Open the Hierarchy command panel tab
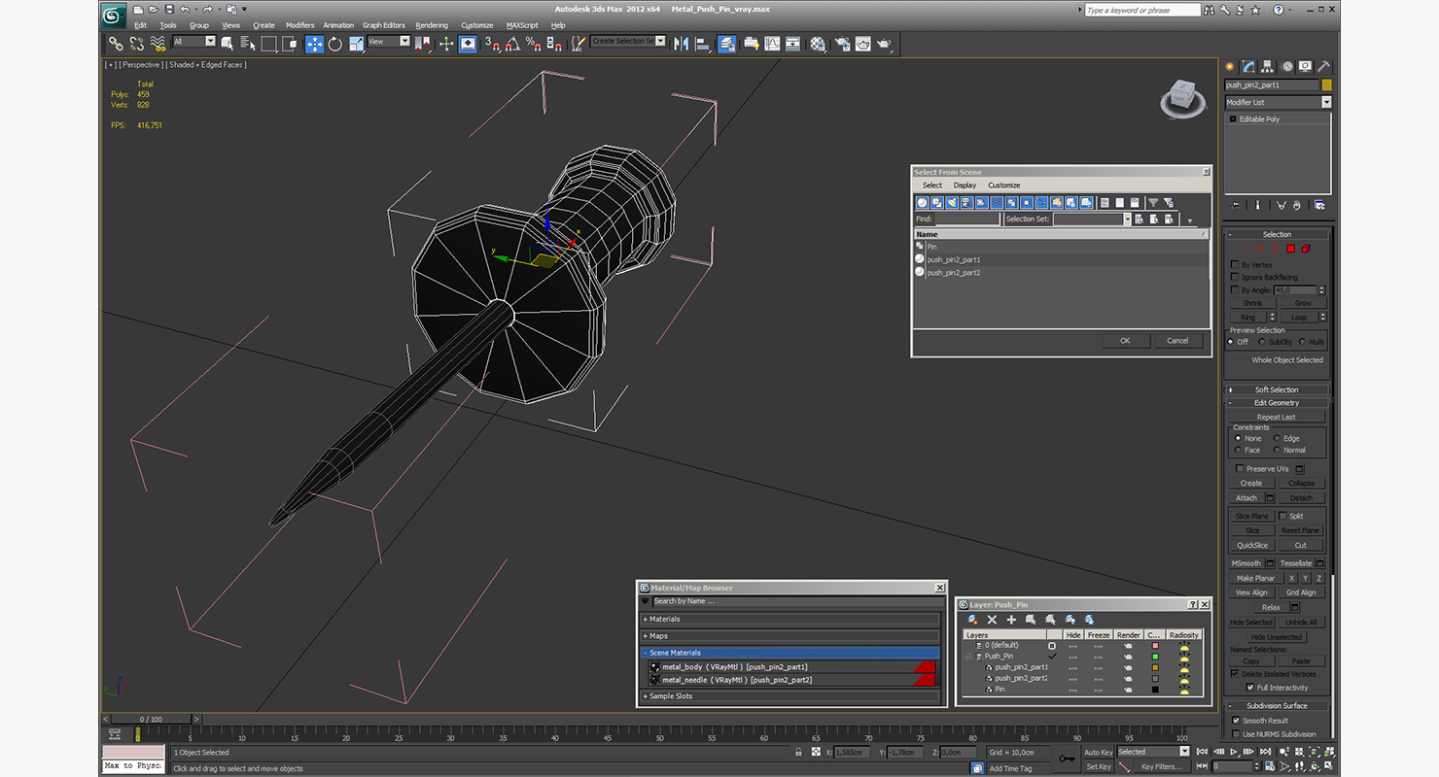Screen dimensions: 1439x777 click(x=1268, y=67)
